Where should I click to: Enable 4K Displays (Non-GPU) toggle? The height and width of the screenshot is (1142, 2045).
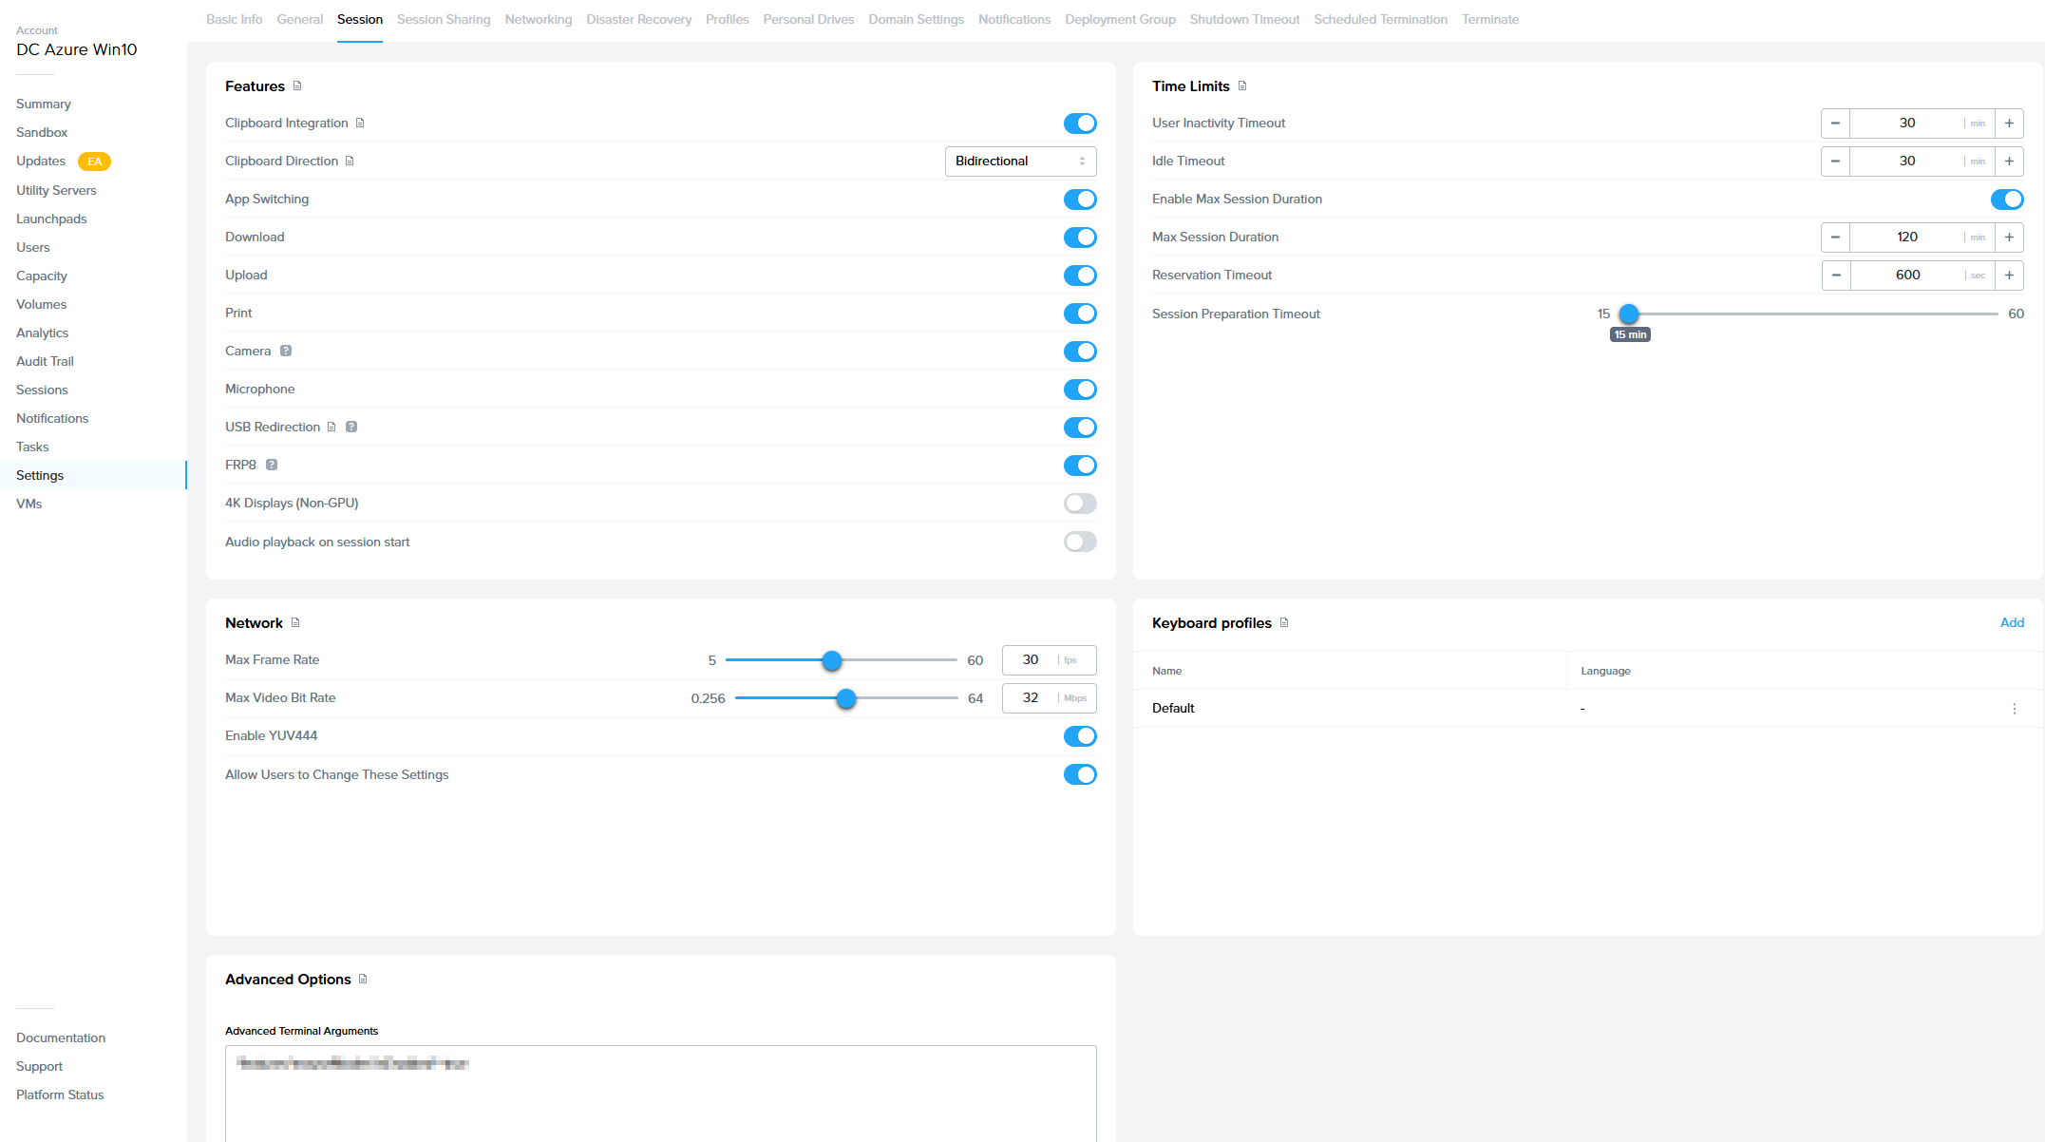pyautogui.click(x=1080, y=504)
